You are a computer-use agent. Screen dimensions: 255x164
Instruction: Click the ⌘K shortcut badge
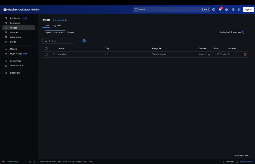pos(205,10)
